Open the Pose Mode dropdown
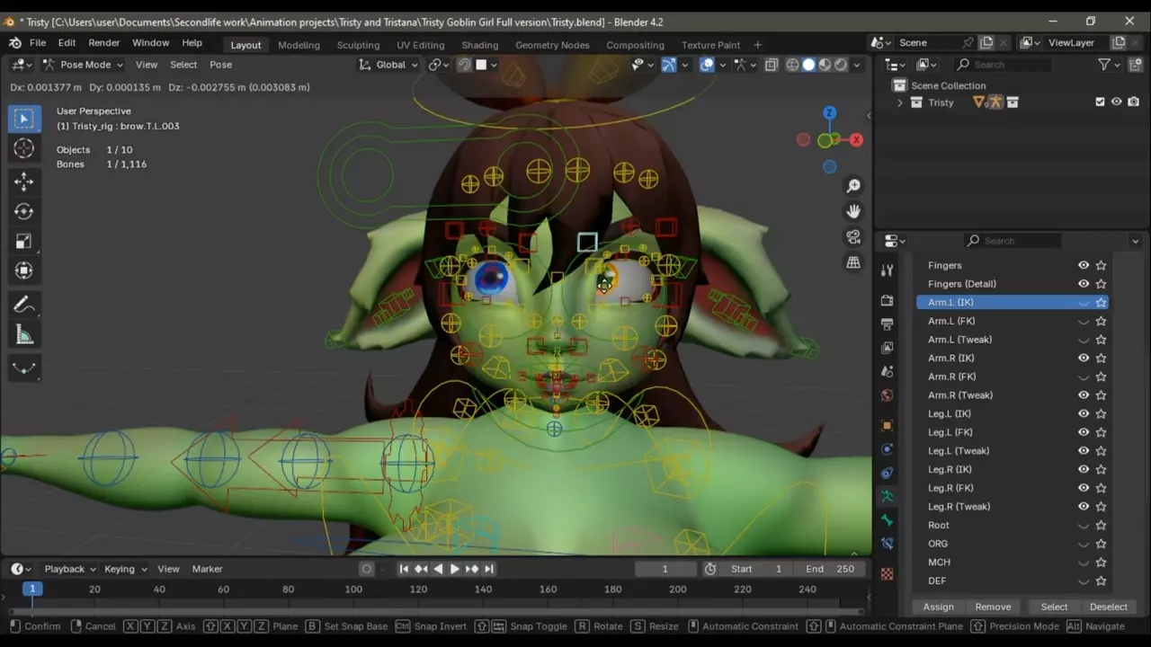1151x647 pixels. coord(83,65)
